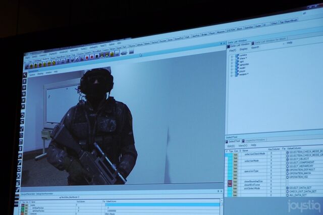Select the camera entry in Data List

tap(243, 55)
